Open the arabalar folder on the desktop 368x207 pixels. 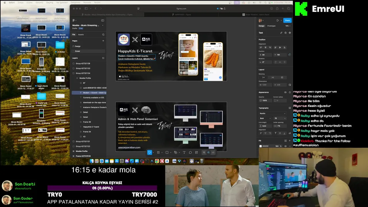tap(60, 47)
